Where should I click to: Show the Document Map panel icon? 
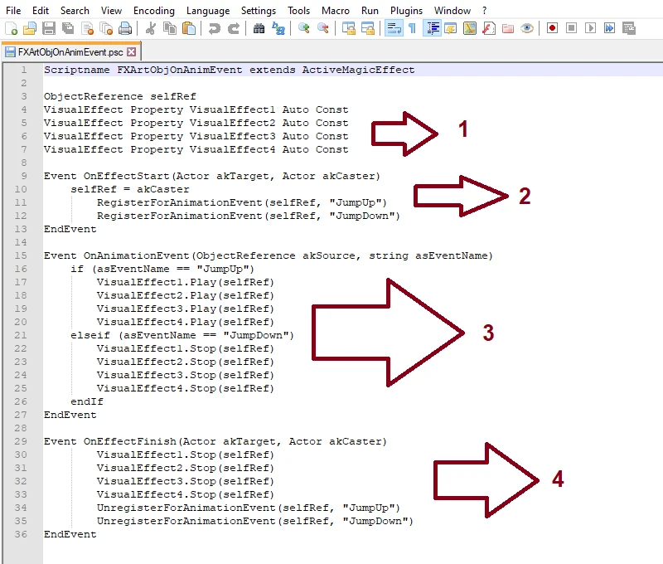[x=470, y=28]
